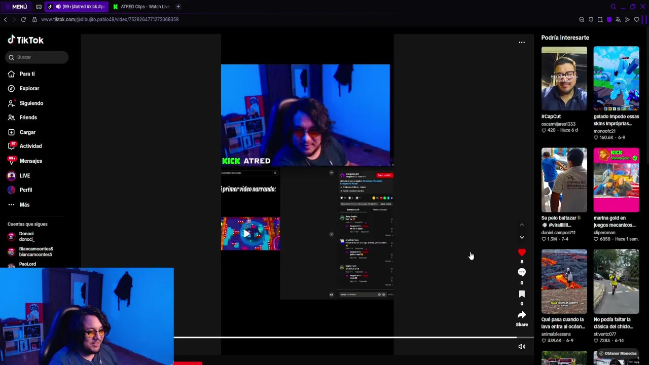Open the oscarmijares1333 profile link

558,124
